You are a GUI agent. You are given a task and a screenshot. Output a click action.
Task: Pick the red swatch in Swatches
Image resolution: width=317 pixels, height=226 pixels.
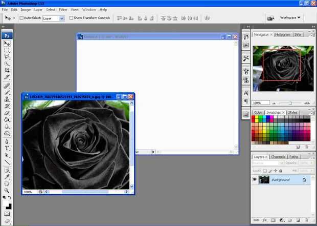(253, 117)
